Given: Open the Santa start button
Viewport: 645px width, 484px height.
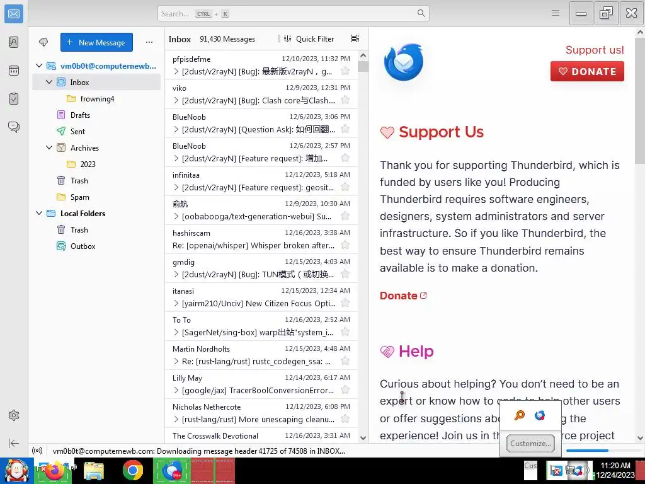Looking at the screenshot, I should click(16, 471).
